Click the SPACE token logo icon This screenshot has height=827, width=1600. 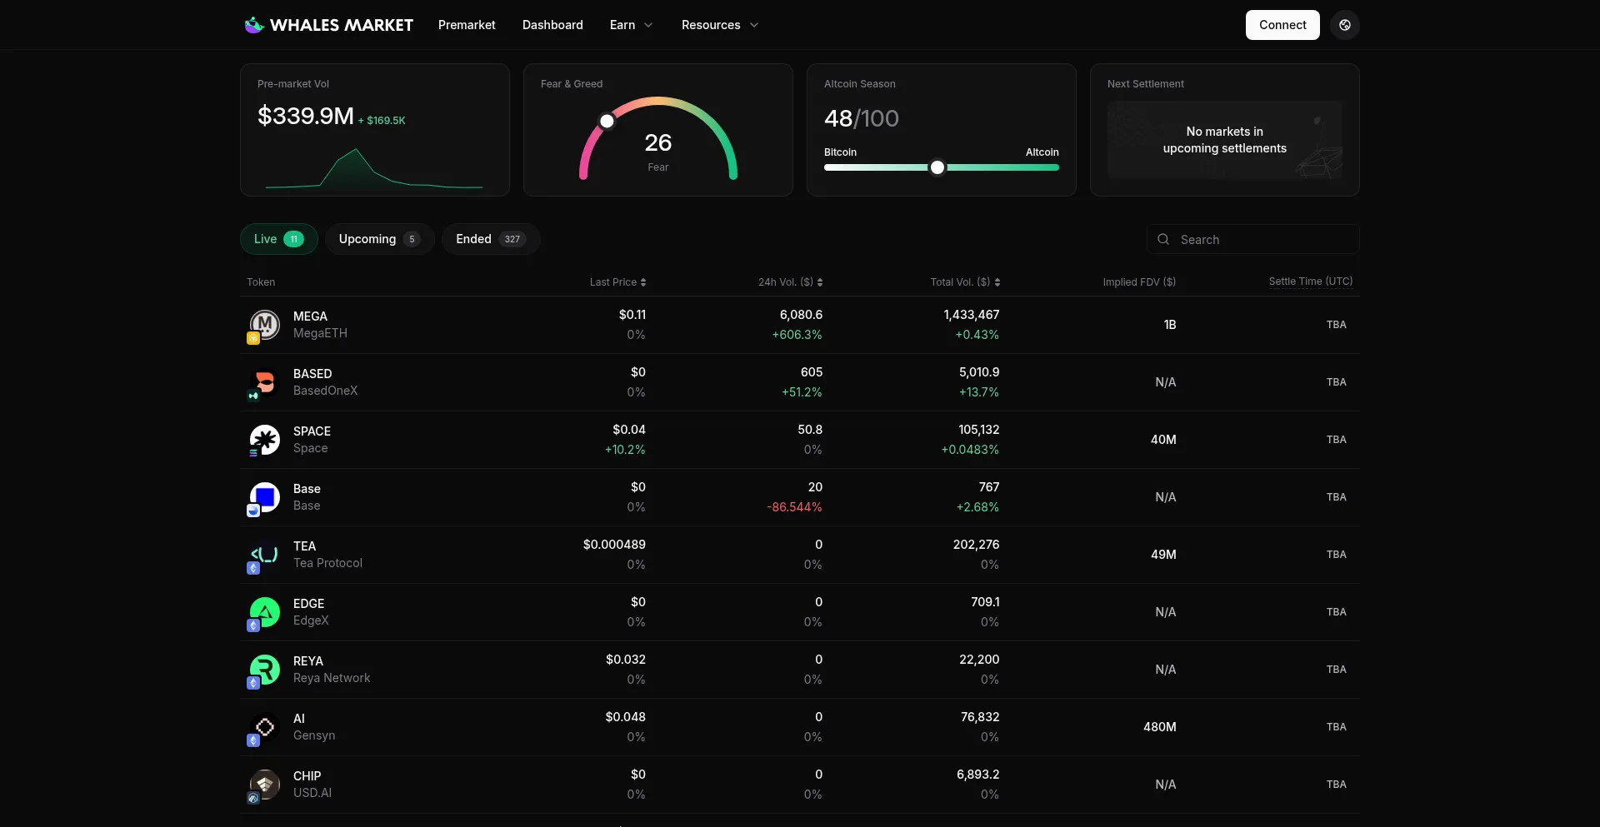pos(265,439)
